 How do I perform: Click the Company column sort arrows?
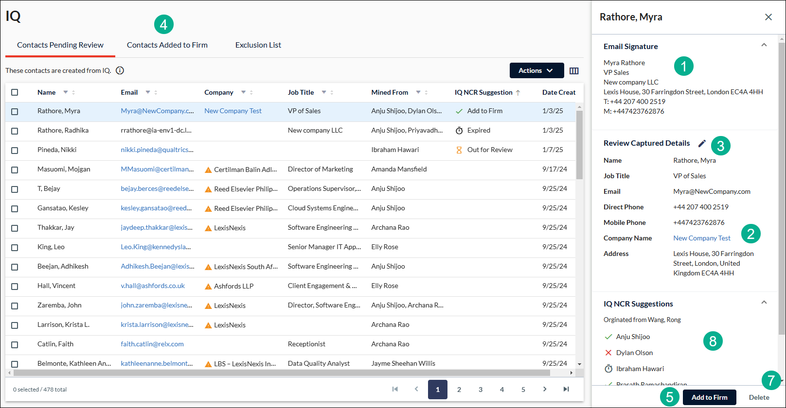tap(251, 92)
